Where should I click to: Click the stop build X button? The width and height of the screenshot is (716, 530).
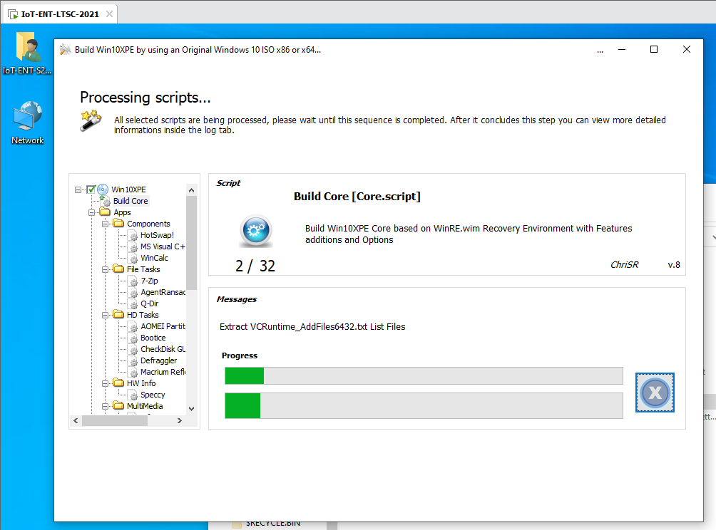(655, 393)
